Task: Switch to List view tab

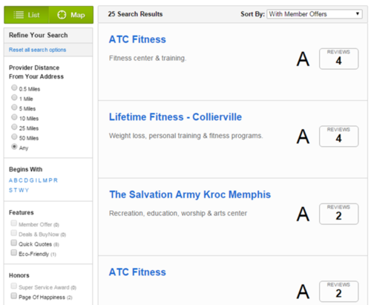Action: click(x=26, y=15)
